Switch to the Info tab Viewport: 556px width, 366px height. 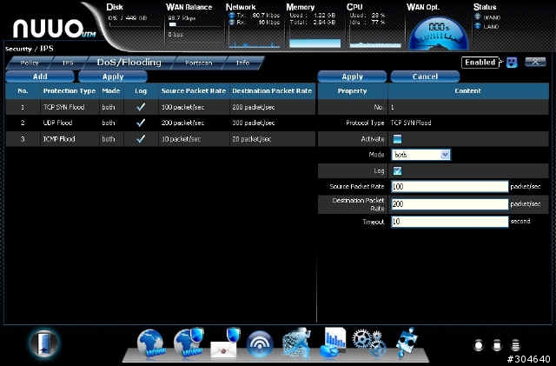243,63
